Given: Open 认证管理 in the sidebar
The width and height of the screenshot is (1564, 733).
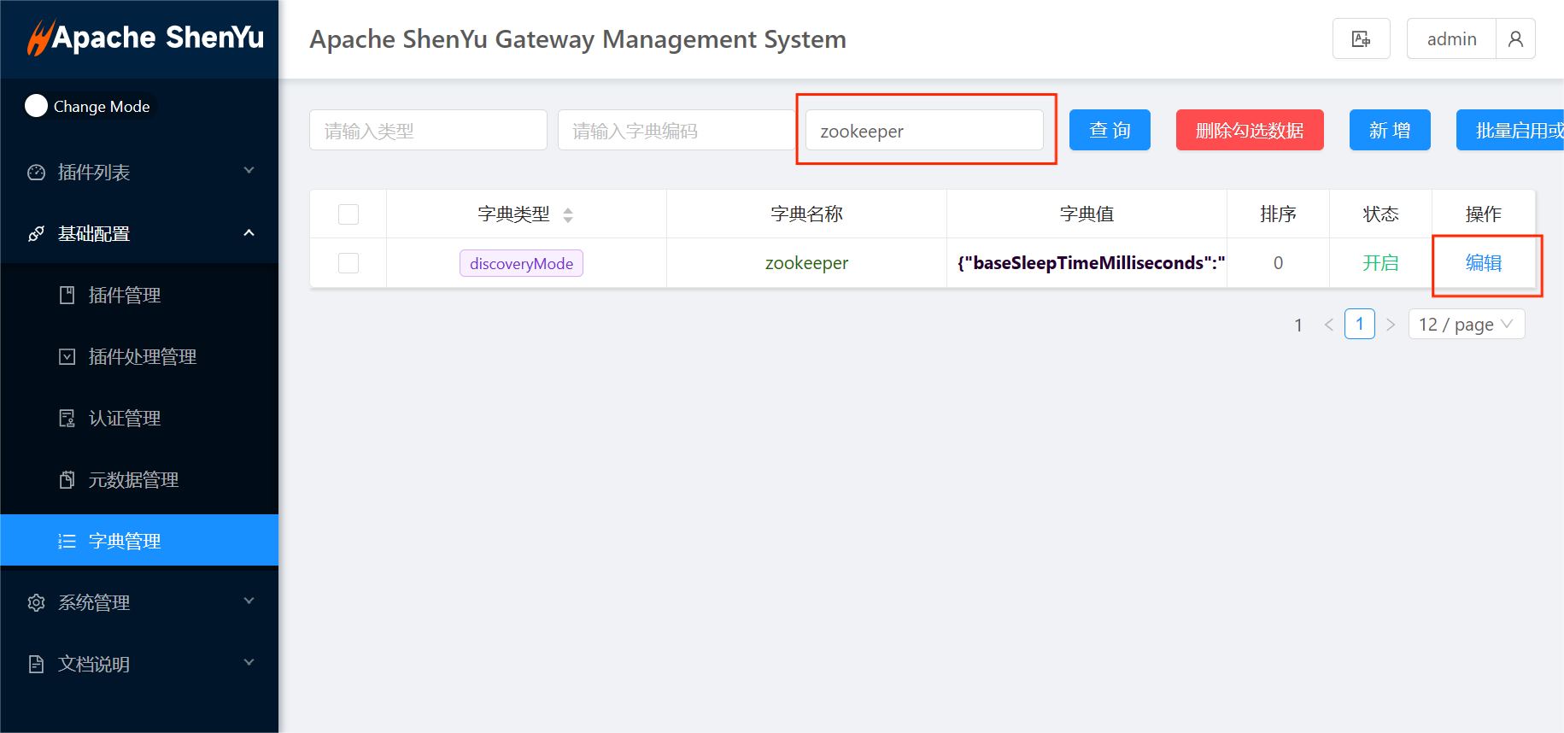Looking at the screenshot, I should tap(125, 419).
